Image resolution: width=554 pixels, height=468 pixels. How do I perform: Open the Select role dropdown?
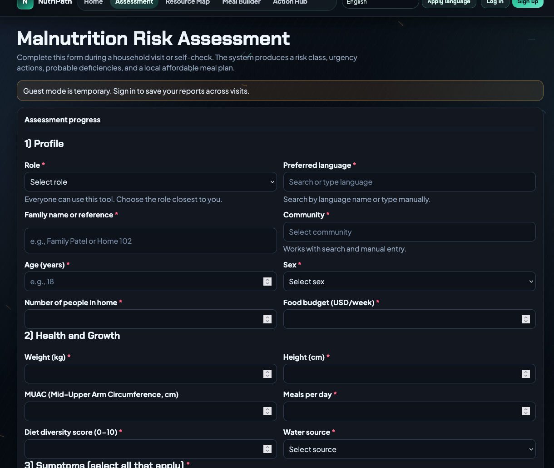pos(150,182)
